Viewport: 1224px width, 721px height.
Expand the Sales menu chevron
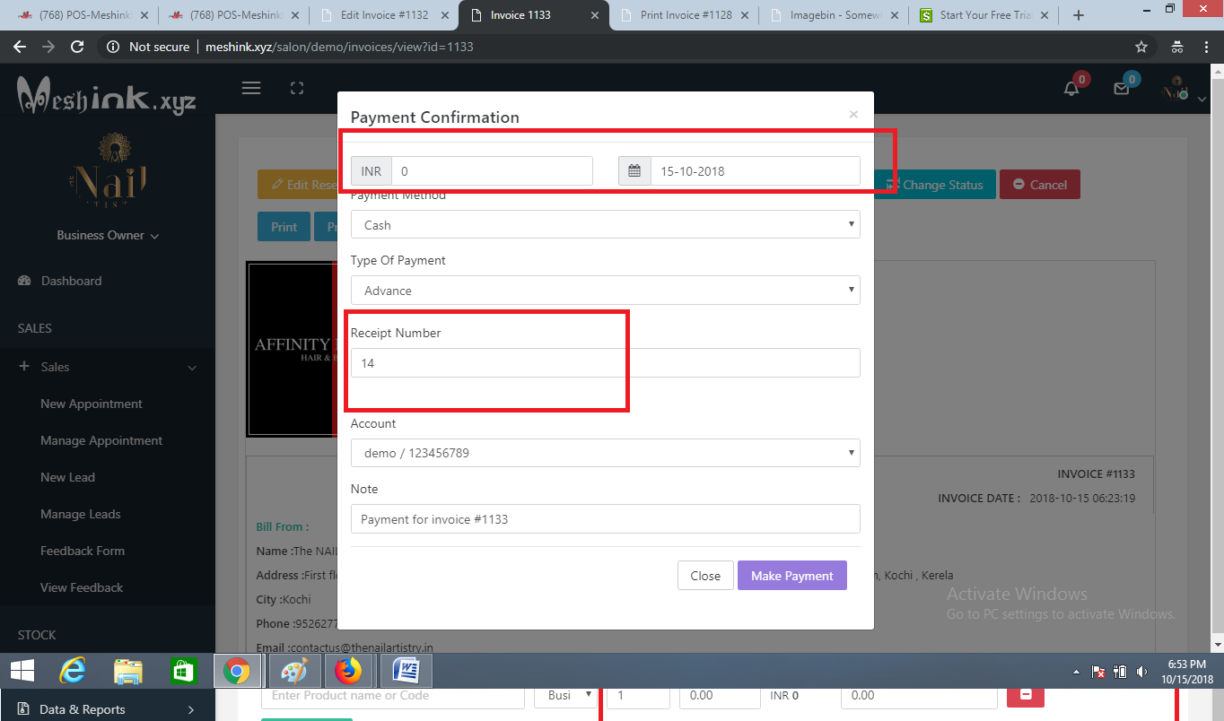pos(192,368)
